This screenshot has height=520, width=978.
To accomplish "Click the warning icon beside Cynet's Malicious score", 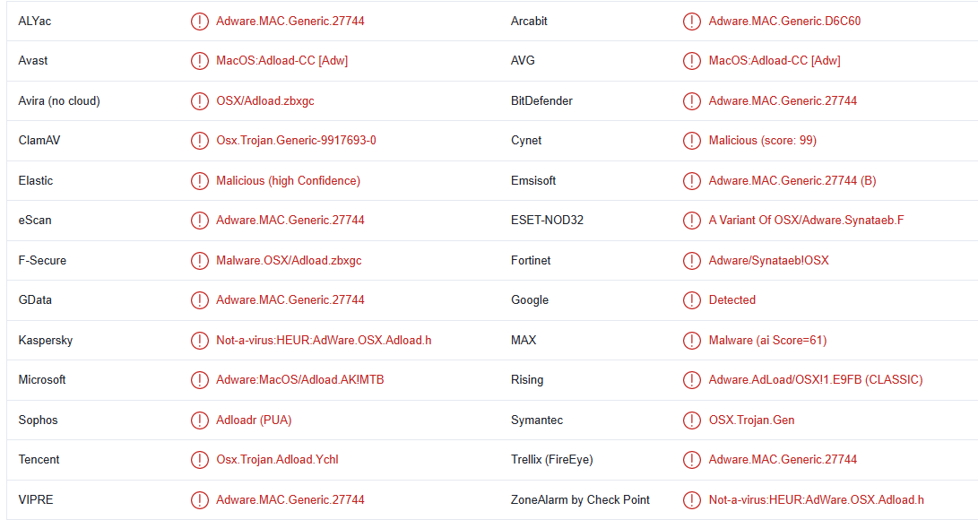I will (x=692, y=141).
